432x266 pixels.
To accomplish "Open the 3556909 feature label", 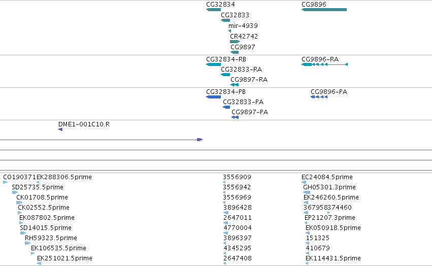I will (237, 177).
